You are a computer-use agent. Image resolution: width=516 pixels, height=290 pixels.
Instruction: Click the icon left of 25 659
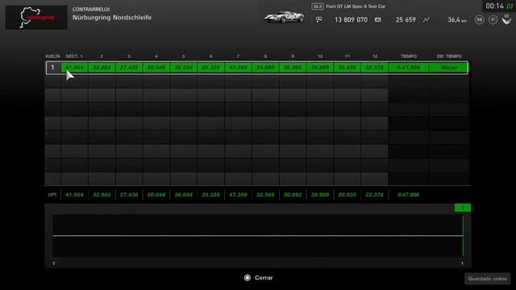378,19
